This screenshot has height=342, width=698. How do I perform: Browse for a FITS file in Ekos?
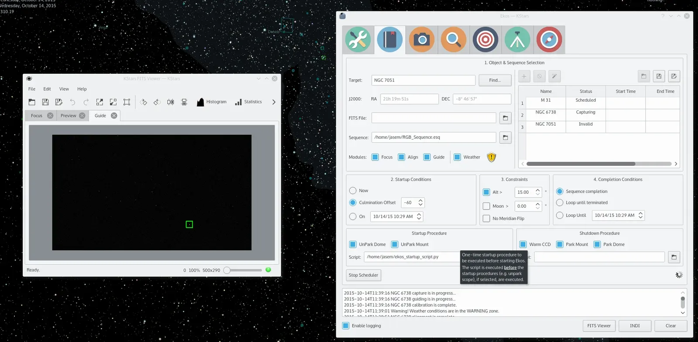click(x=505, y=118)
